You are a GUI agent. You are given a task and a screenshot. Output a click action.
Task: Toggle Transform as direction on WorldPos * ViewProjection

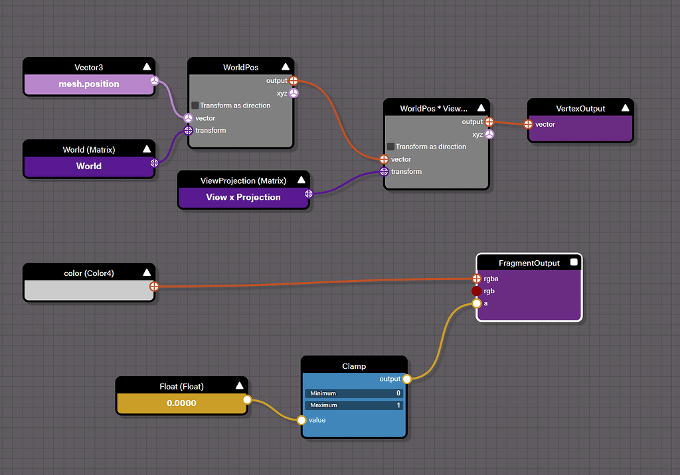390,147
